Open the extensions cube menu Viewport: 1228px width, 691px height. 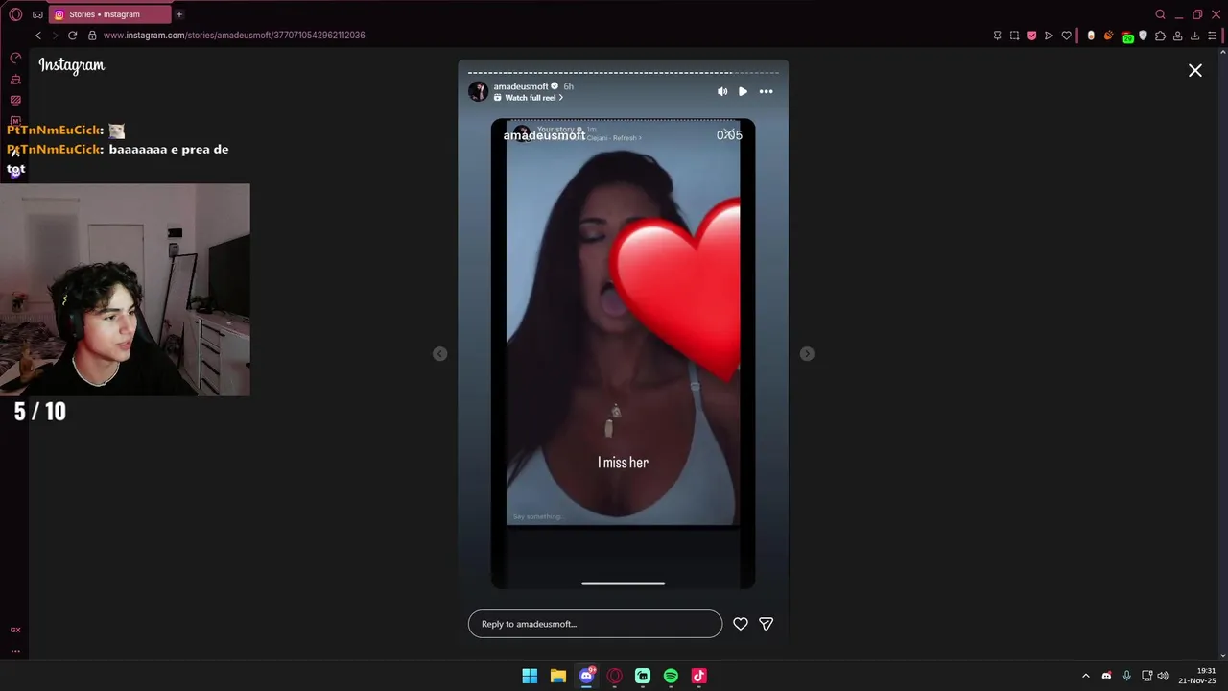click(1160, 36)
